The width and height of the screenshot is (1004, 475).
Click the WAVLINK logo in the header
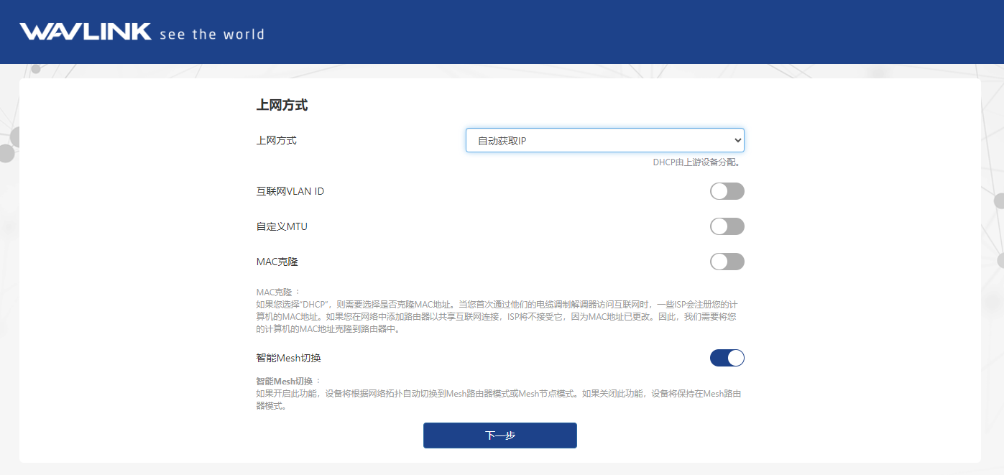coord(85,32)
